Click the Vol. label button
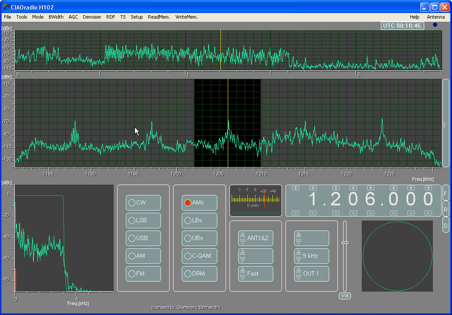452x315 pixels. (345, 296)
